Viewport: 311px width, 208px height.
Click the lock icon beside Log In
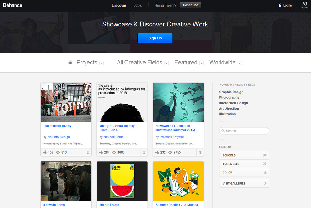[280, 5]
